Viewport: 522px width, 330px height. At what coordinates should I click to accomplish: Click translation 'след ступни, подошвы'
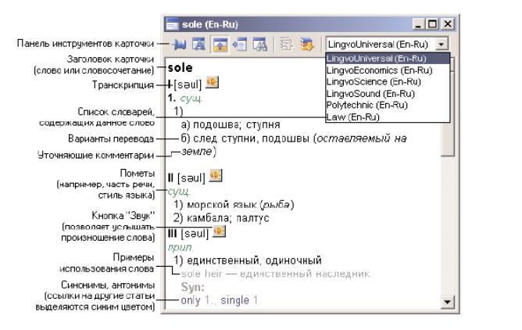tap(252, 138)
